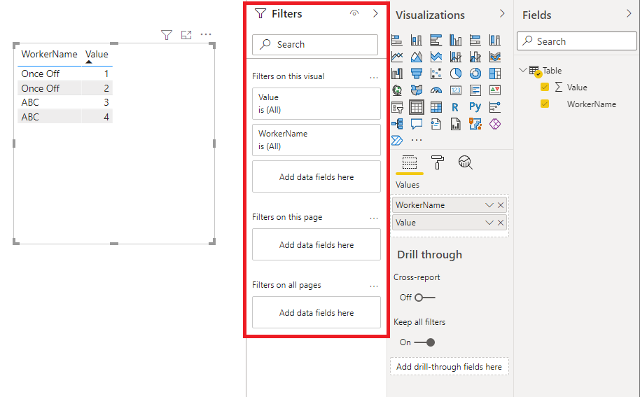The height and width of the screenshot is (397, 640).
Task: Click Add data fields under this page
Action: coord(316,244)
